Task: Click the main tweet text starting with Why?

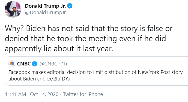Action: tap(89, 39)
